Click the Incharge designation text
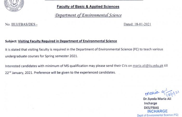Viewport: 182px width, 117px height. (151, 103)
